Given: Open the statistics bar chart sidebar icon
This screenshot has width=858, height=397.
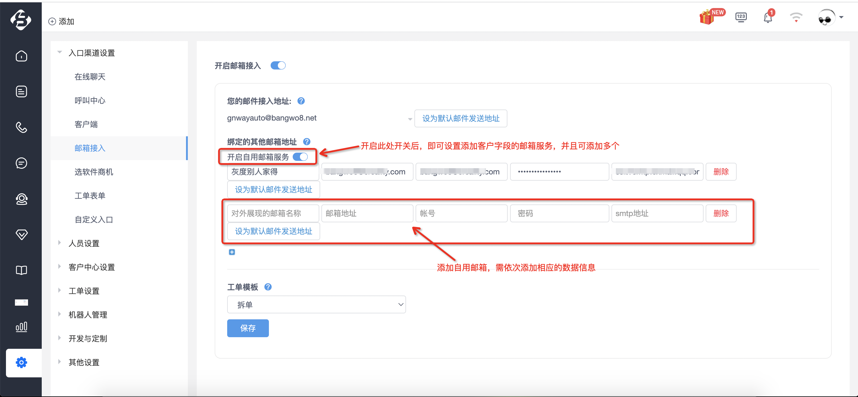Looking at the screenshot, I should (x=21, y=327).
